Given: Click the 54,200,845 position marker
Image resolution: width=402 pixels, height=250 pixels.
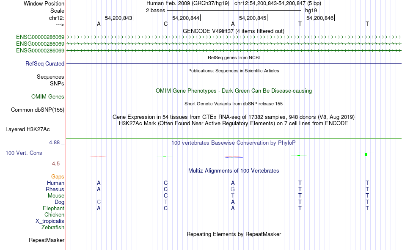Looking at the screenshot, I should point(253,18).
